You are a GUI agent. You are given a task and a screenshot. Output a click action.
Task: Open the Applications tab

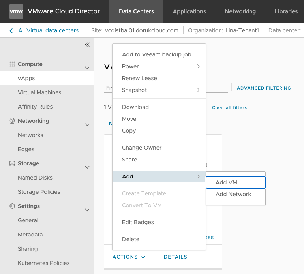[189, 11]
